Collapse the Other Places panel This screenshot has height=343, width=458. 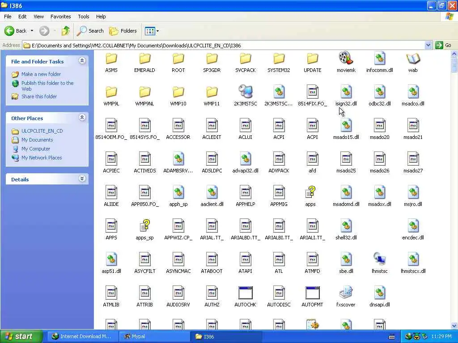click(82, 117)
